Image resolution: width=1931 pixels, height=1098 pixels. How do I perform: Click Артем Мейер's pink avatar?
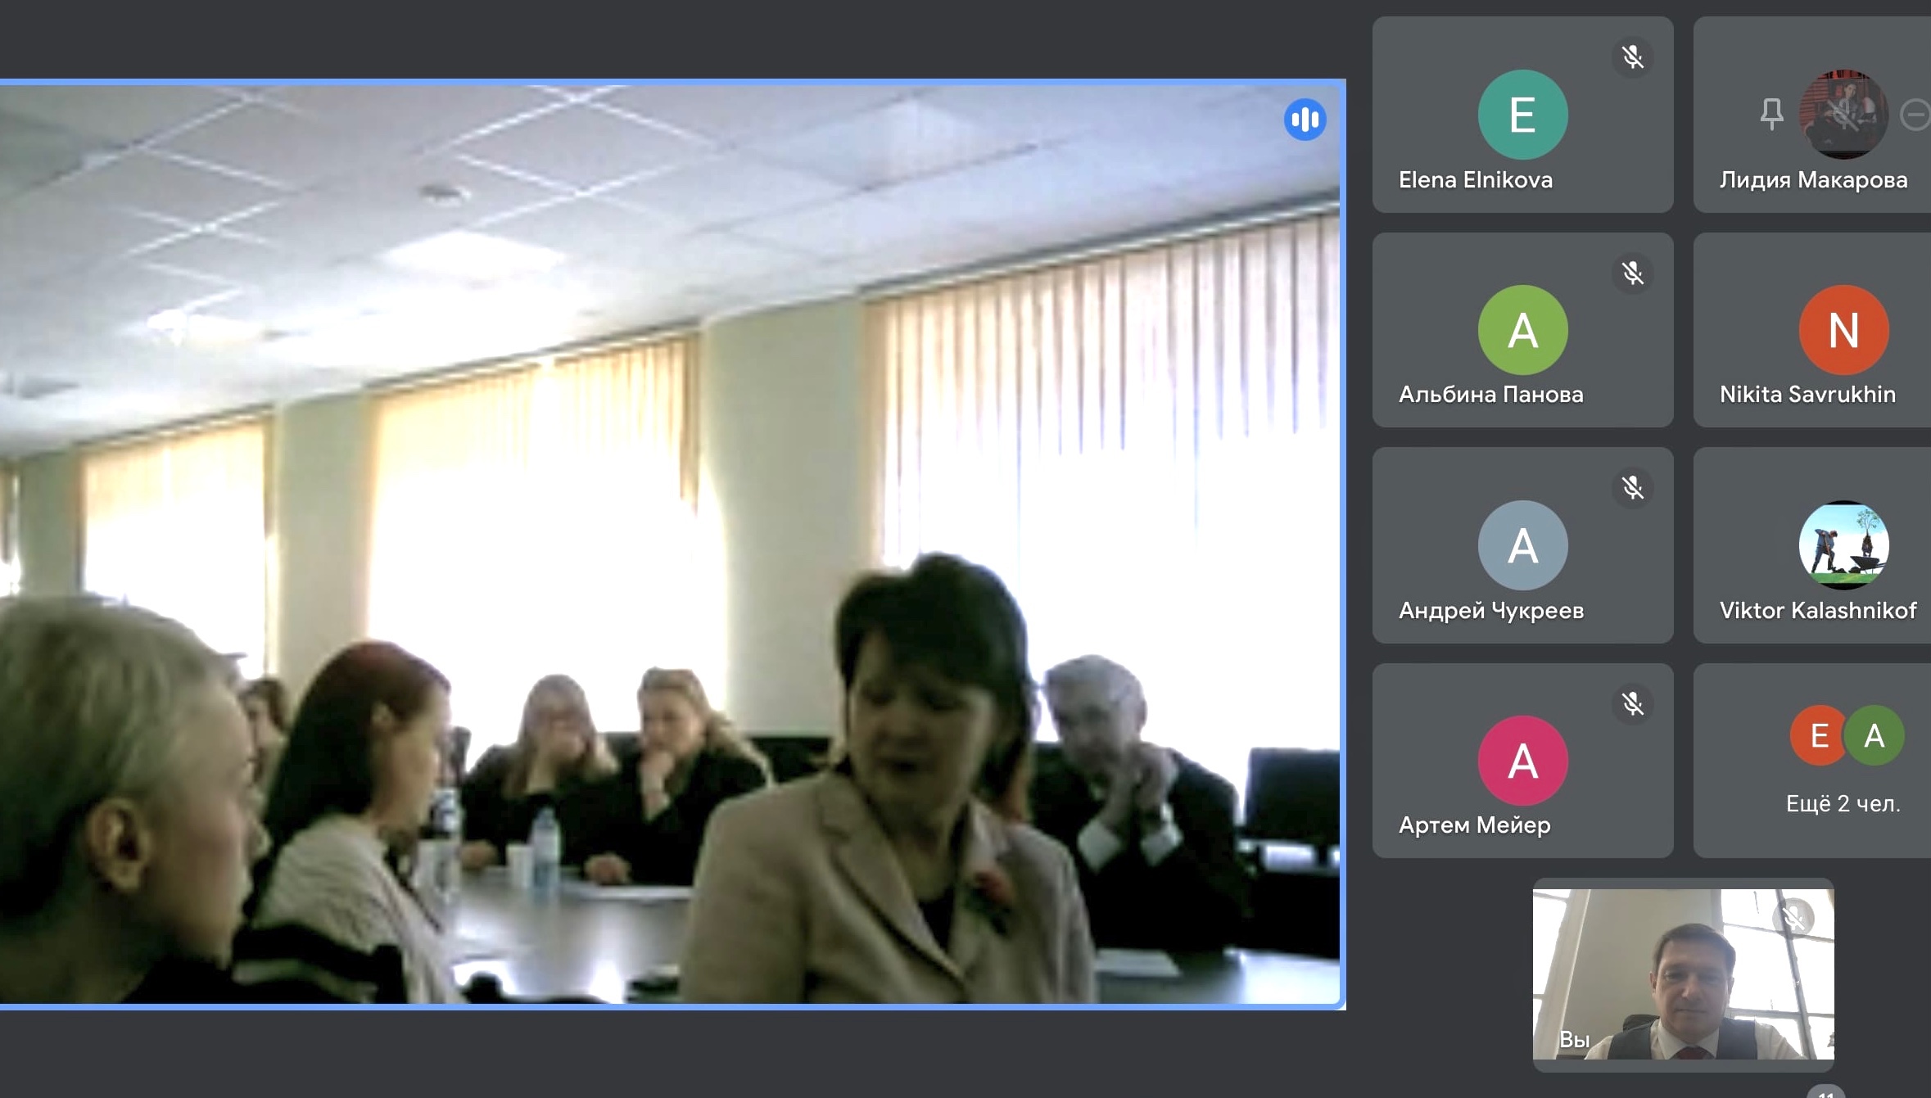(1522, 761)
